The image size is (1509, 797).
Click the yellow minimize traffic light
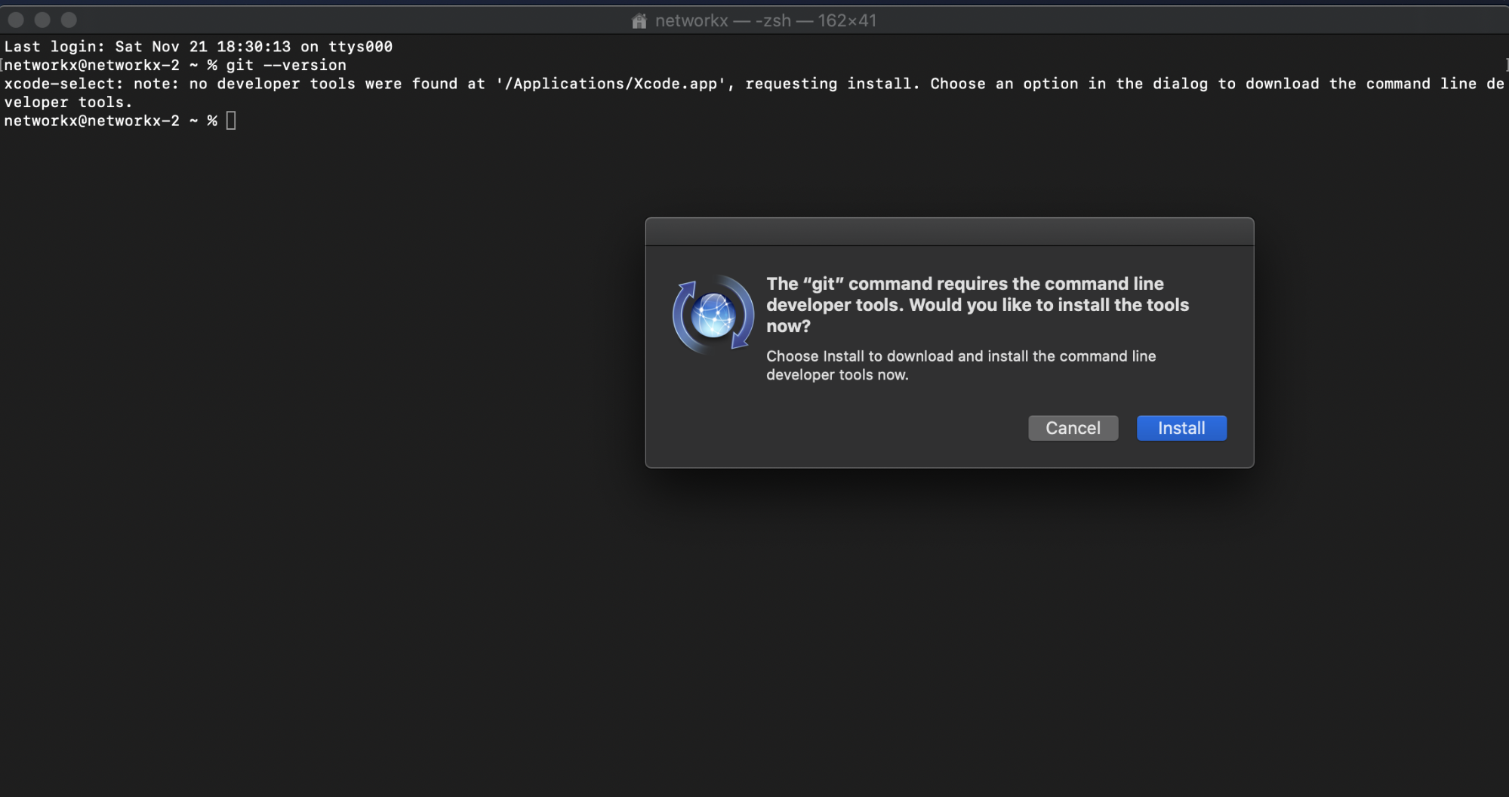tap(42, 20)
